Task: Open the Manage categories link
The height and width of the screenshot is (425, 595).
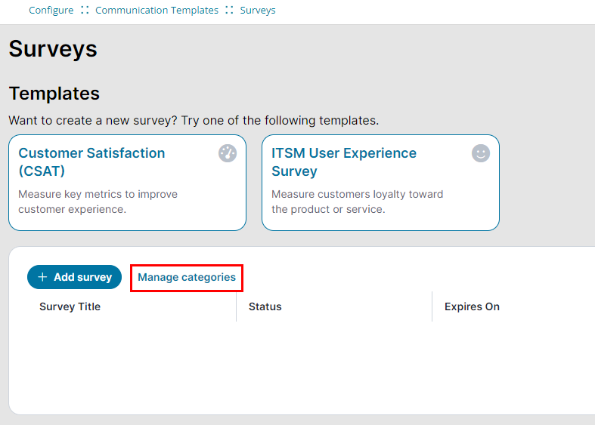Action: tap(187, 277)
